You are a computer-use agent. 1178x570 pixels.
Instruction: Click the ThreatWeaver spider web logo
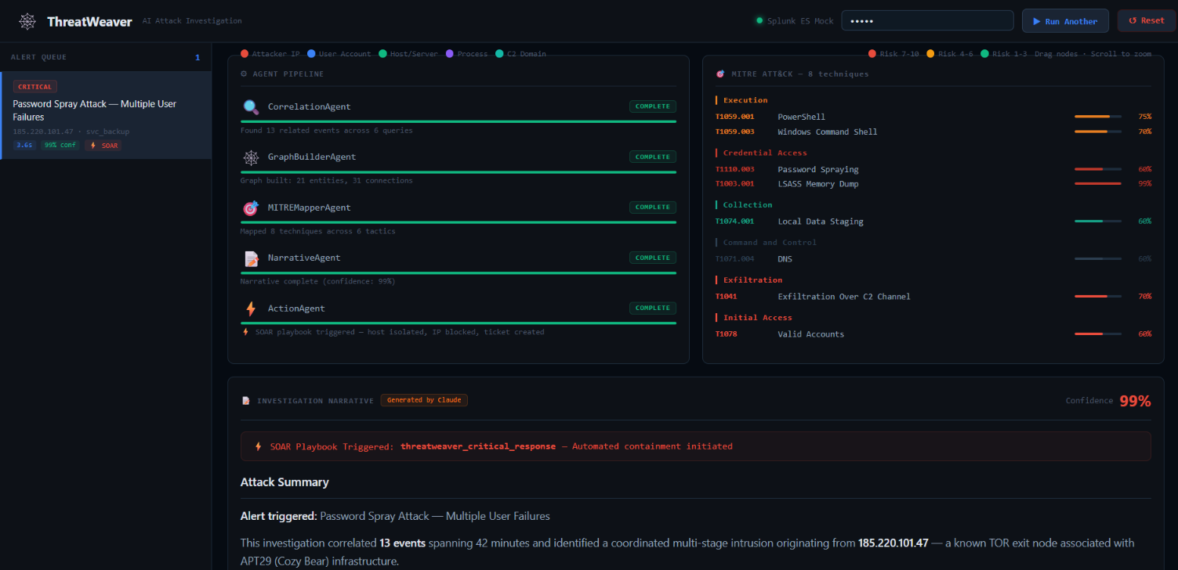[27, 21]
